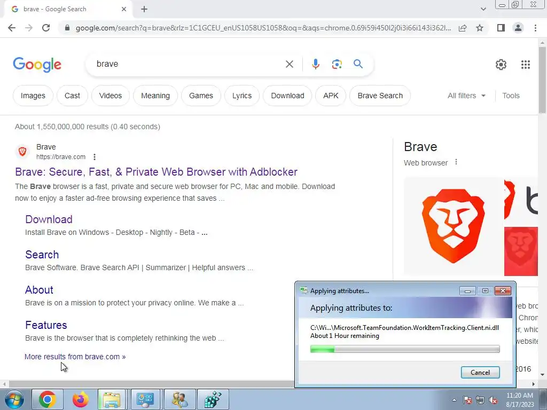The height and width of the screenshot is (410, 547).
Task: Click the Brave favicon in first result
Action: point(22,151)
